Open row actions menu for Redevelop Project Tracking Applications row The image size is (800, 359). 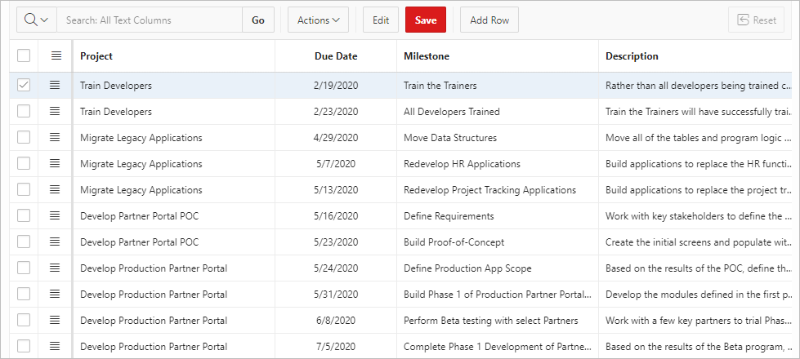click(x=55, y=189)
